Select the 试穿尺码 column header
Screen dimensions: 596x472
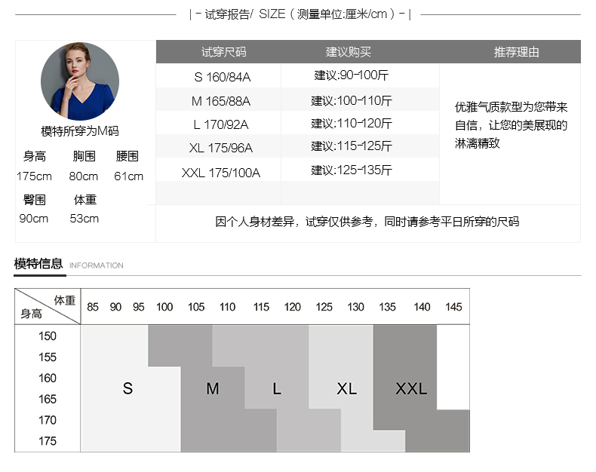click(223, 52)
